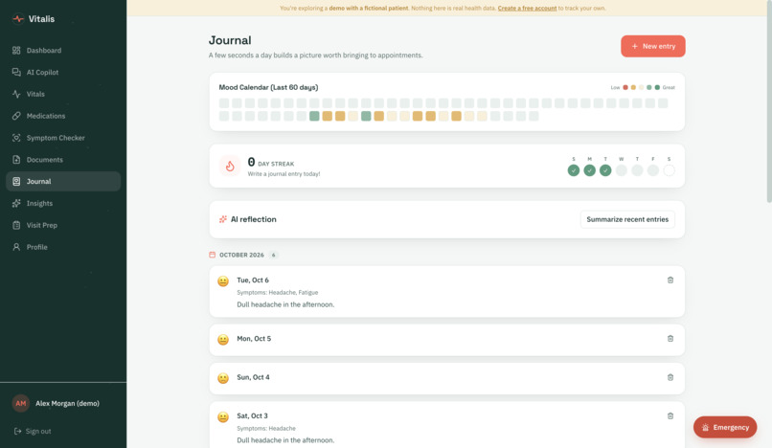Click the checked Monday streak circle
The width and height of the screenshot is (772, 448).
coord(589,170)
